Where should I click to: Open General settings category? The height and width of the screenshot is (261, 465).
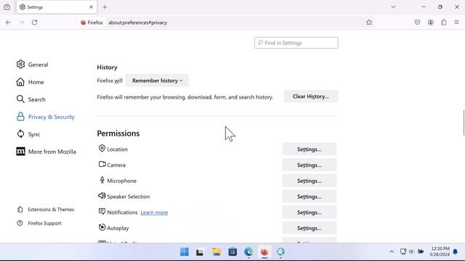32,65
